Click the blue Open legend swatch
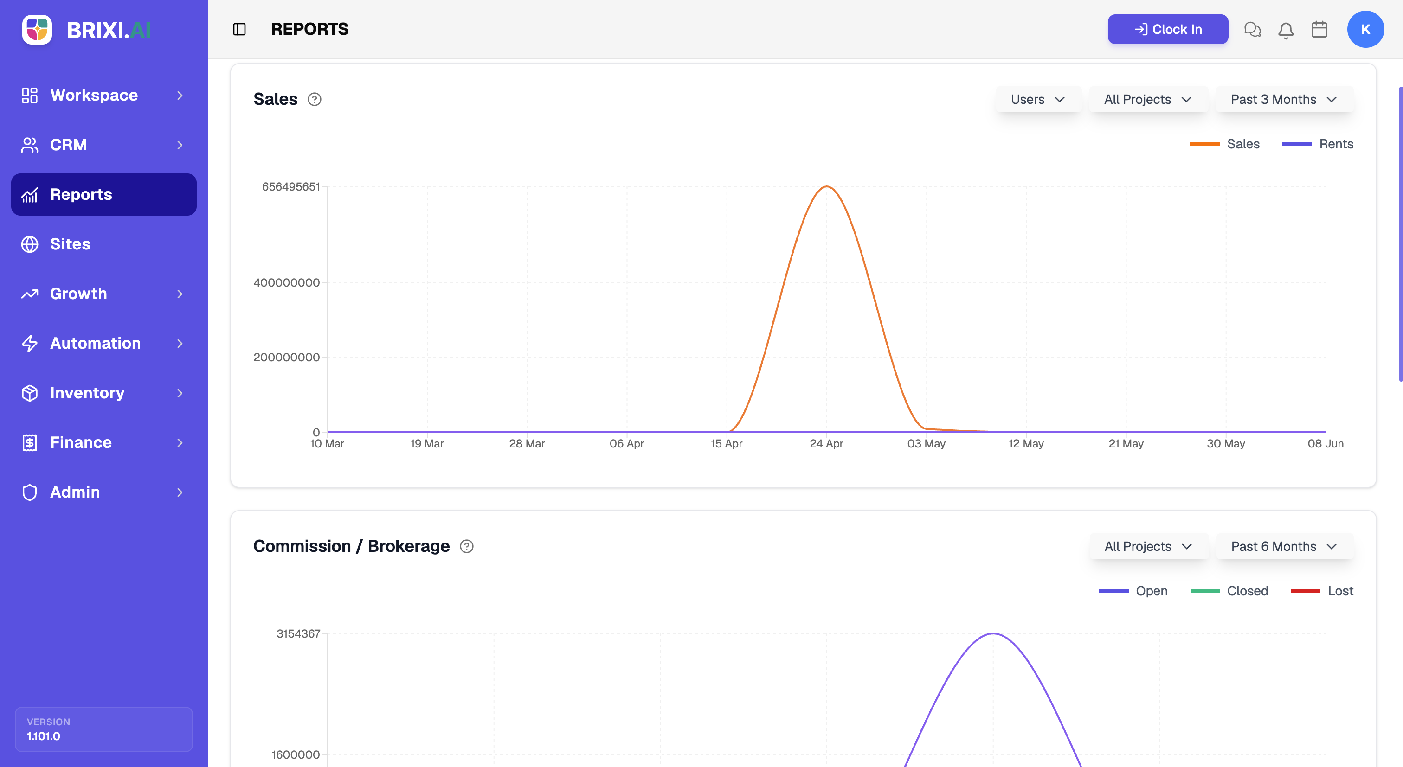 (x=1113, y=591)
